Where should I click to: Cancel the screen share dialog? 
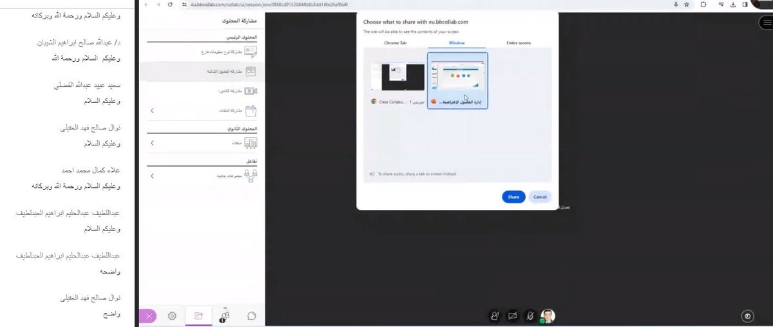pos(540,197)
